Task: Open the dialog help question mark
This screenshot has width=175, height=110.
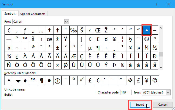Action: click(156, 4)
